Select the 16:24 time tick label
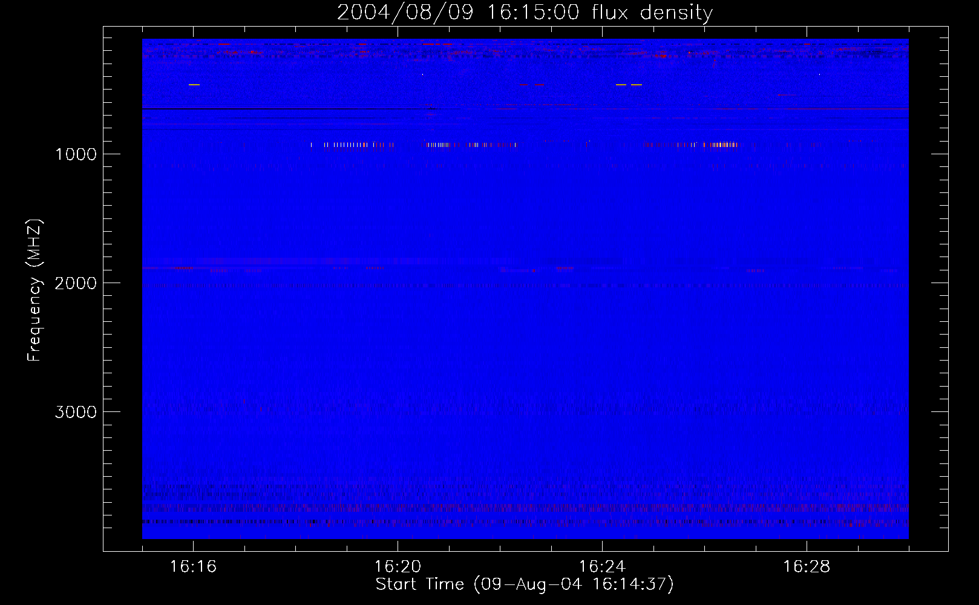Screen dimensions: 979x605 click(x=602, y=567)
